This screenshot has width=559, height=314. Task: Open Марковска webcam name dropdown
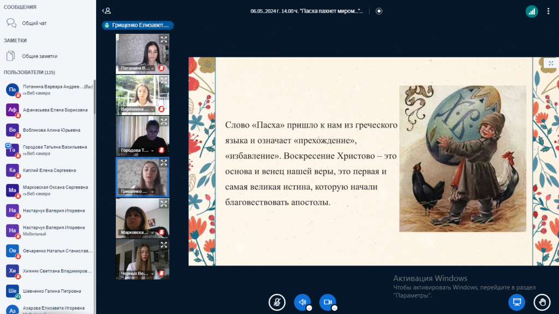tap(137, 232)
